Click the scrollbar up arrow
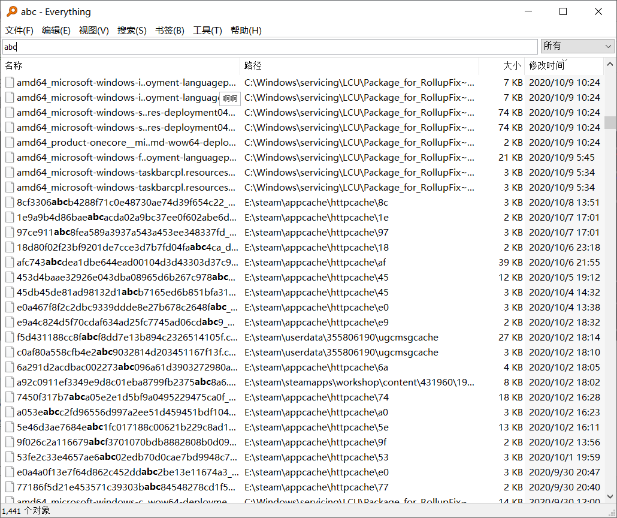This screenshot has width=617, height=518. coord(610,64)
